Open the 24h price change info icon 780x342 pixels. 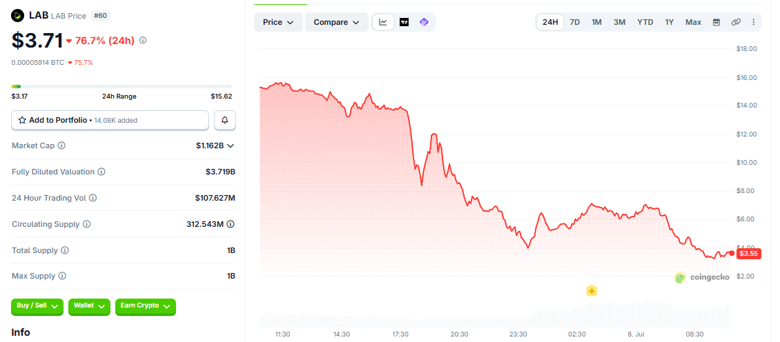pyautogui.click(x=143, y=40)
